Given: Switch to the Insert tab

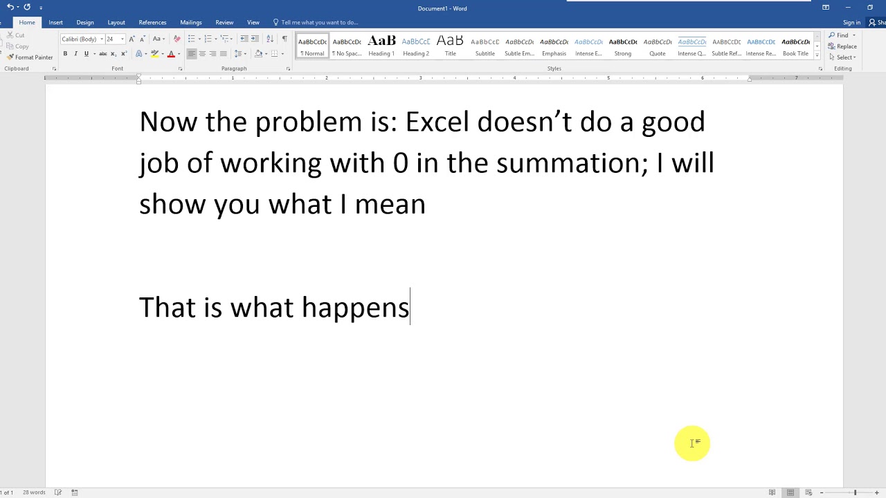Looking at the screenshot, I should coord(55,22).
